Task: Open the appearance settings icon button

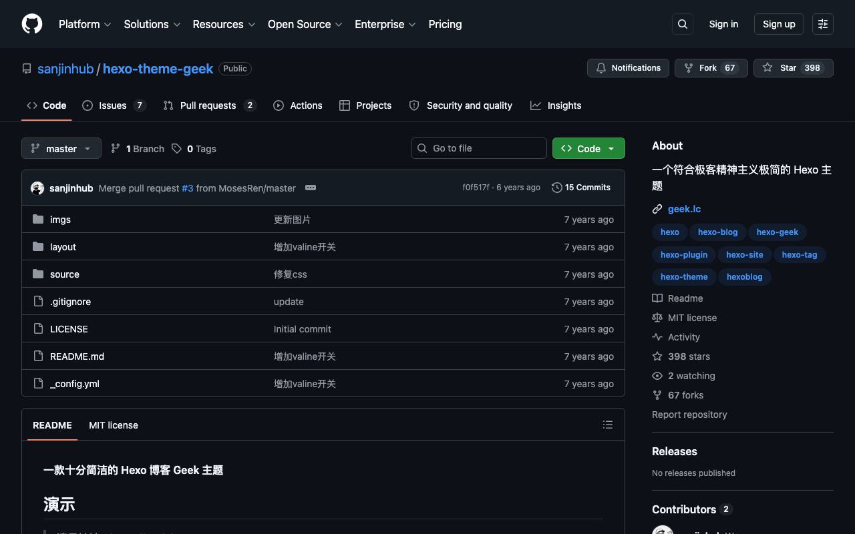Action: pos(823,24)
